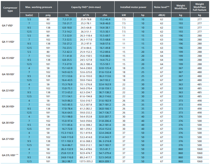Click the 'psig' unit subheader

pos(48,15)
